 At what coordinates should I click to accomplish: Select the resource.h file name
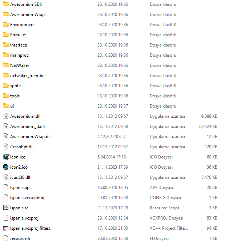20,238
